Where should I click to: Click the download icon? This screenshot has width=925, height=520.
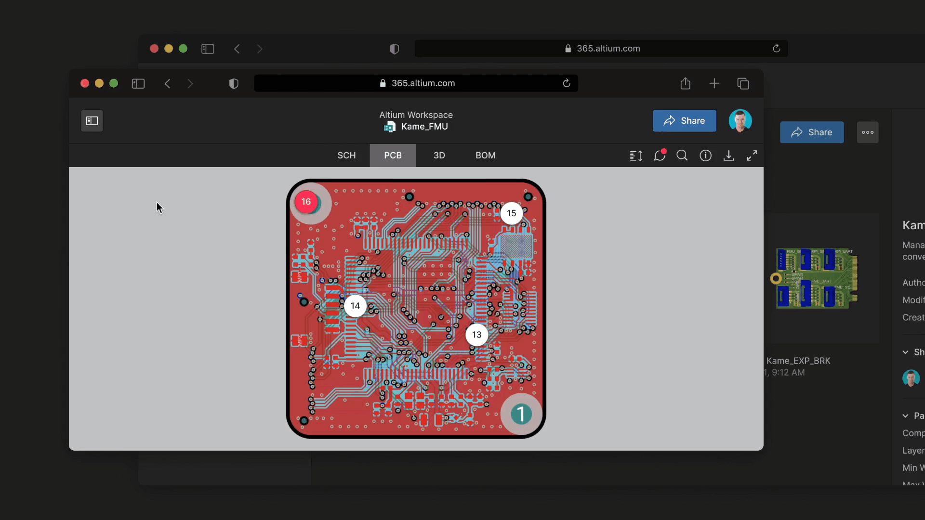click(x=728, y=156)
